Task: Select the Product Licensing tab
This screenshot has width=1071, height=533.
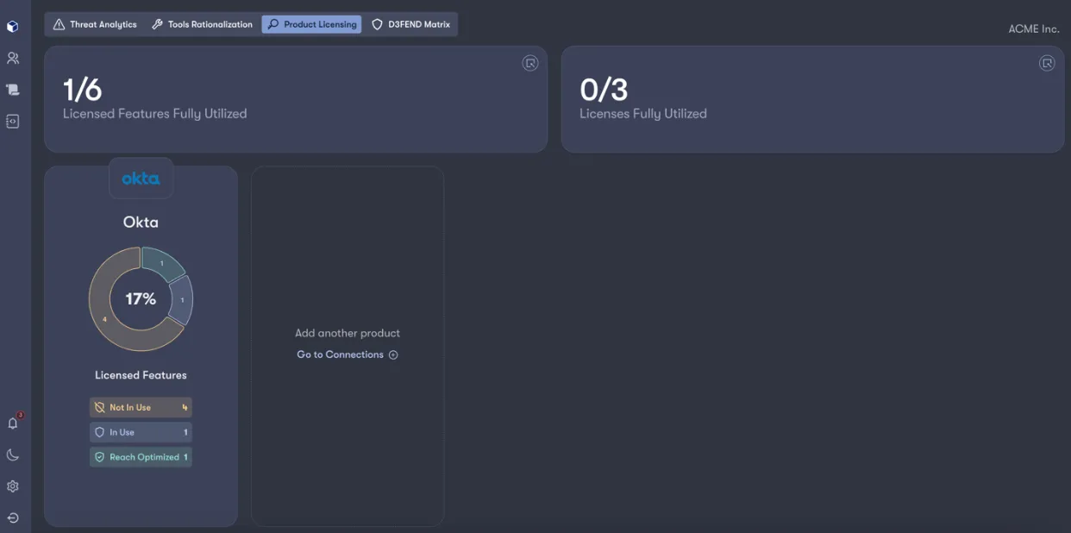Action: pos(311,24)
